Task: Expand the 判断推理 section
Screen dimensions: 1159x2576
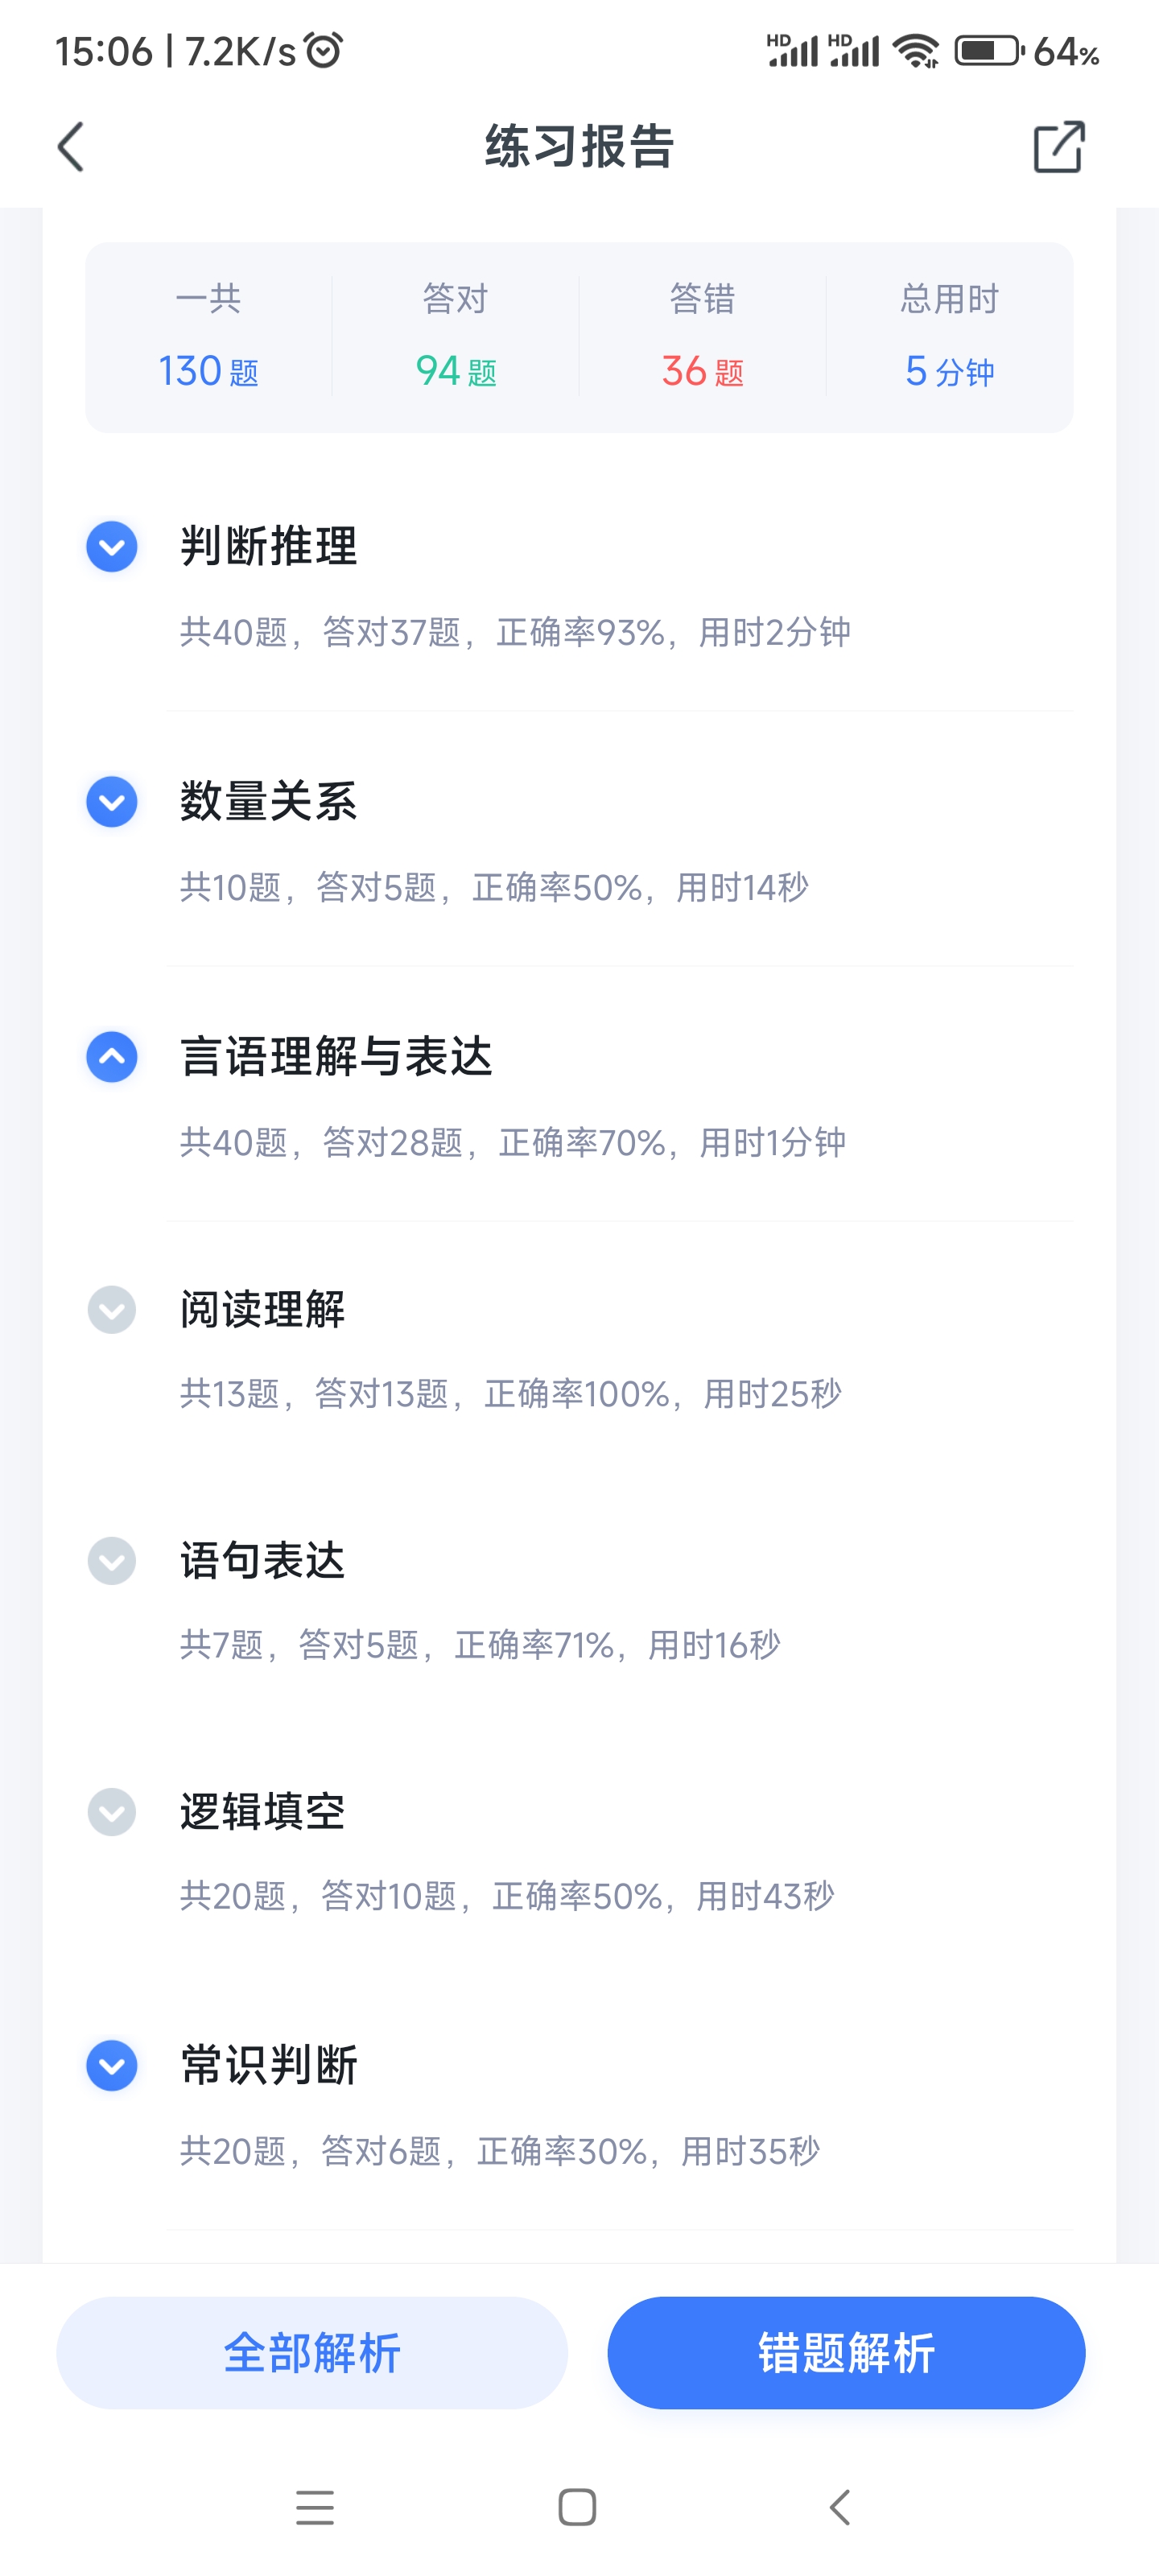Action: 112,547
